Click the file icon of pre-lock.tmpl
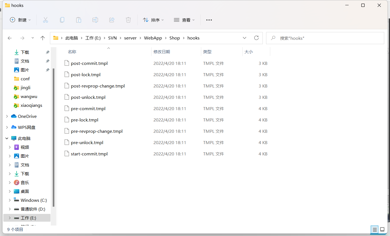 coord(67,120)
